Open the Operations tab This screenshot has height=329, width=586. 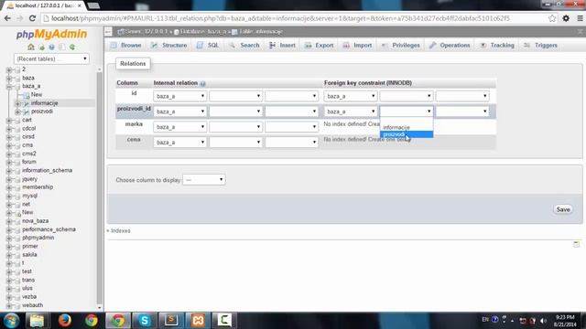(450, 45)
